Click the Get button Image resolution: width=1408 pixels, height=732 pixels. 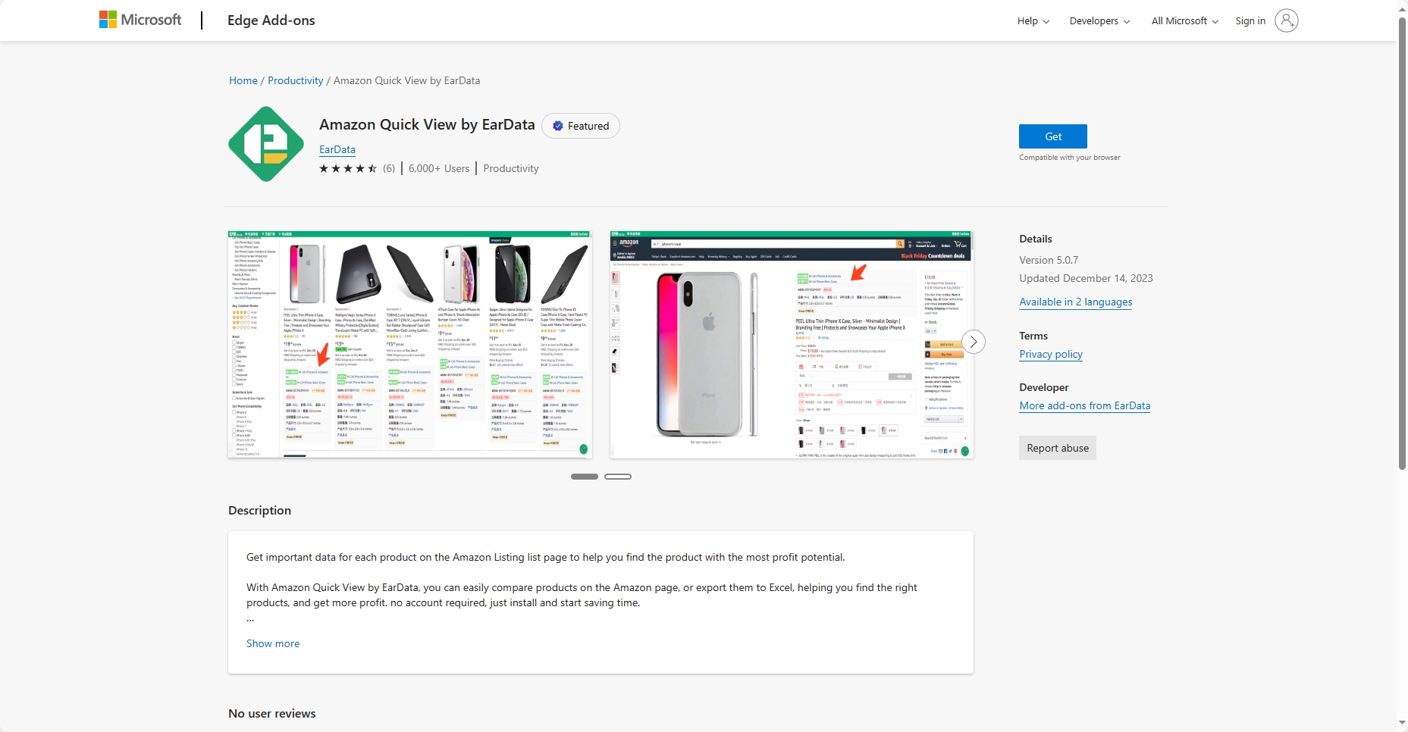[1053, 136]
